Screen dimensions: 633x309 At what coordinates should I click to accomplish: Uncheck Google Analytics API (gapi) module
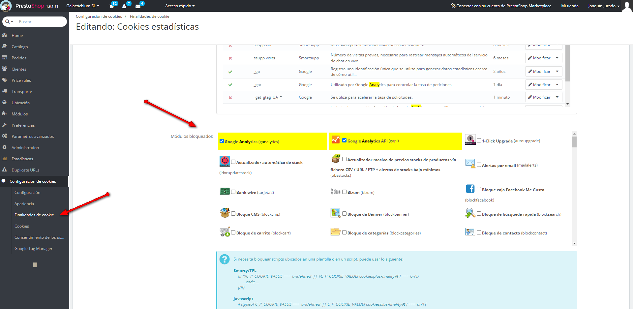coord(345,140)
